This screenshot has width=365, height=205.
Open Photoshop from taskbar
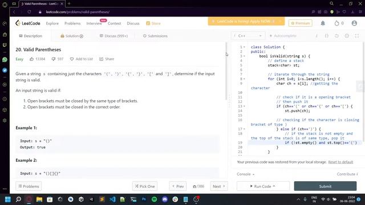(x=144, y=199)
